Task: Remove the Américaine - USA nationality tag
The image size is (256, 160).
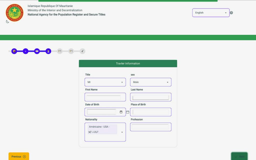Action: pyautogui.click(x=89, y=132)
